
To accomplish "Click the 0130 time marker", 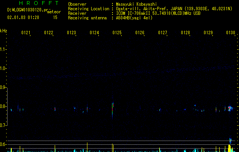I will pos(231,33).
